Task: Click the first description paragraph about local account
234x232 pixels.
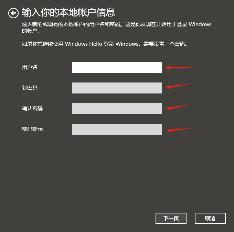Action: click(117, 27)
